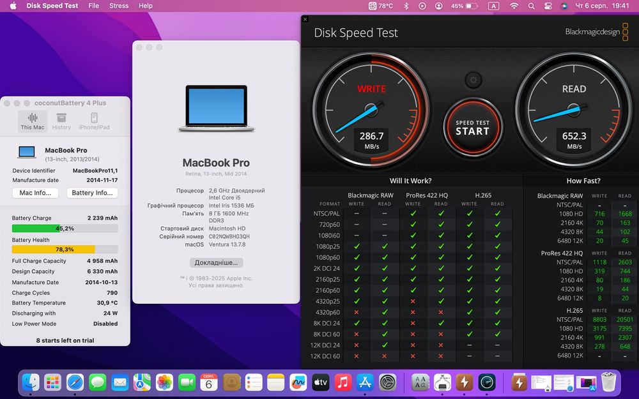Viewport: 639px width, 399px height.
Task: Open keyboard input source menu
Action: [x=493, y=6]
